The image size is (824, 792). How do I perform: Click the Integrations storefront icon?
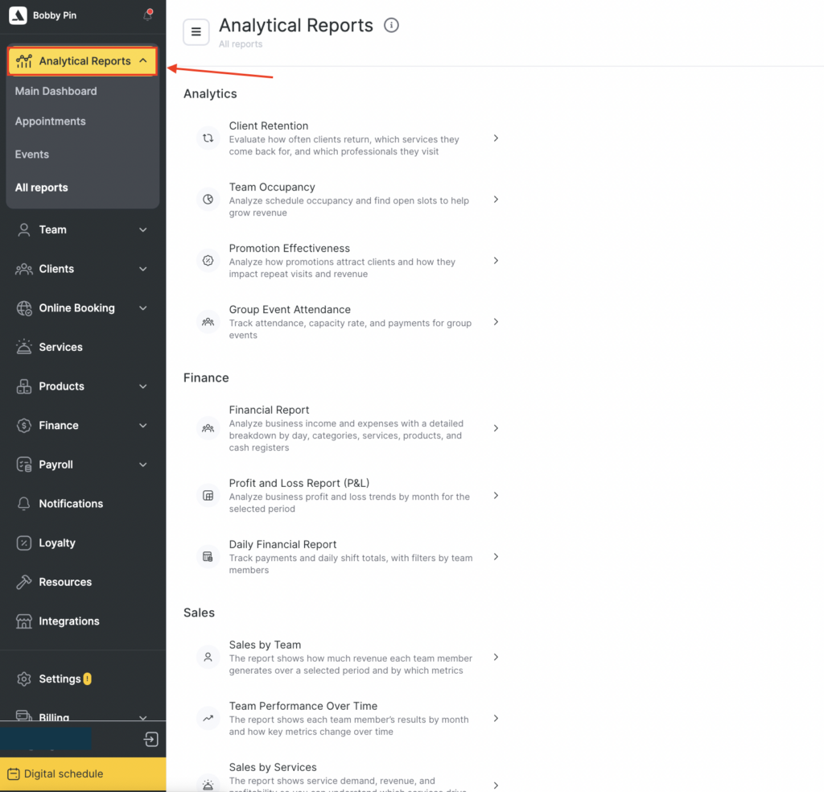[x=24, y=621]
